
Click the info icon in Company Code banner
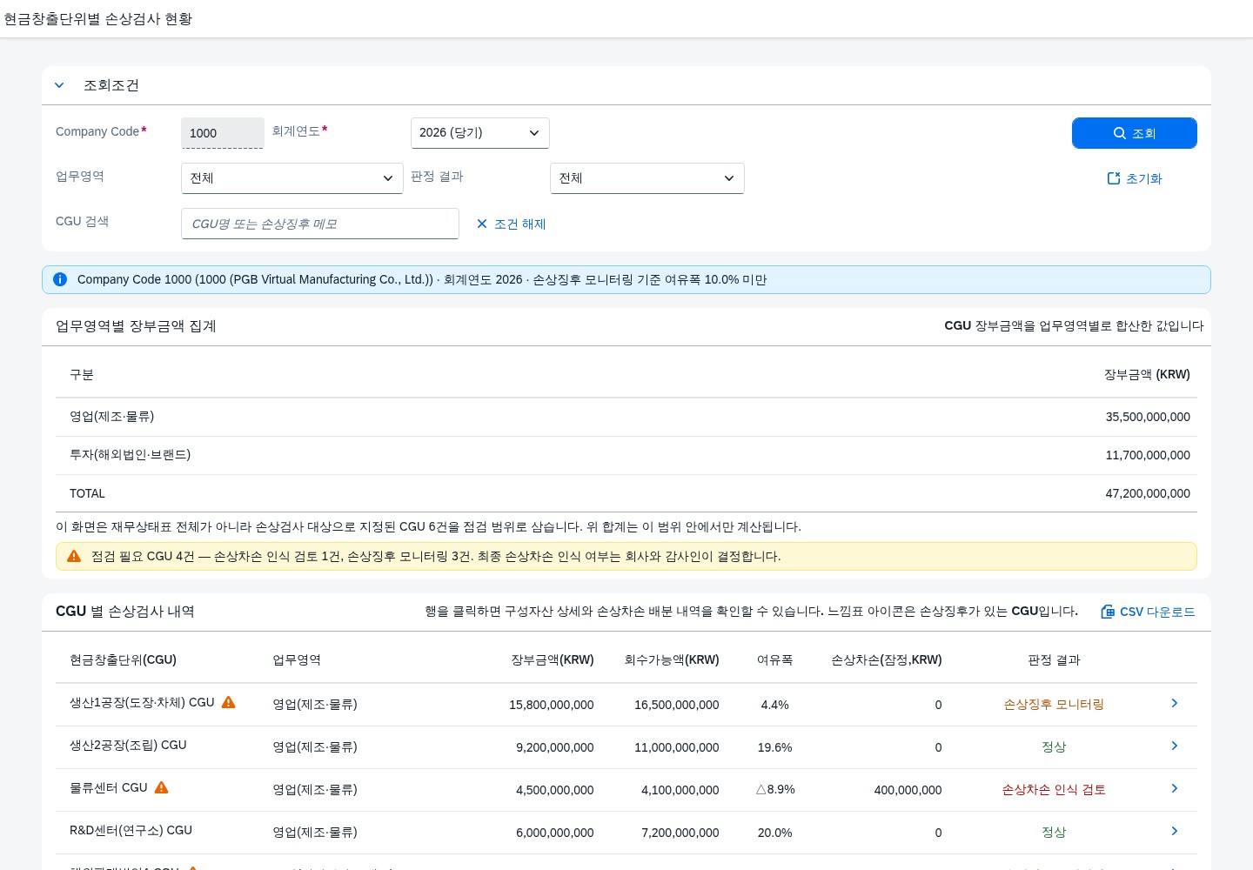pos(60,279)
